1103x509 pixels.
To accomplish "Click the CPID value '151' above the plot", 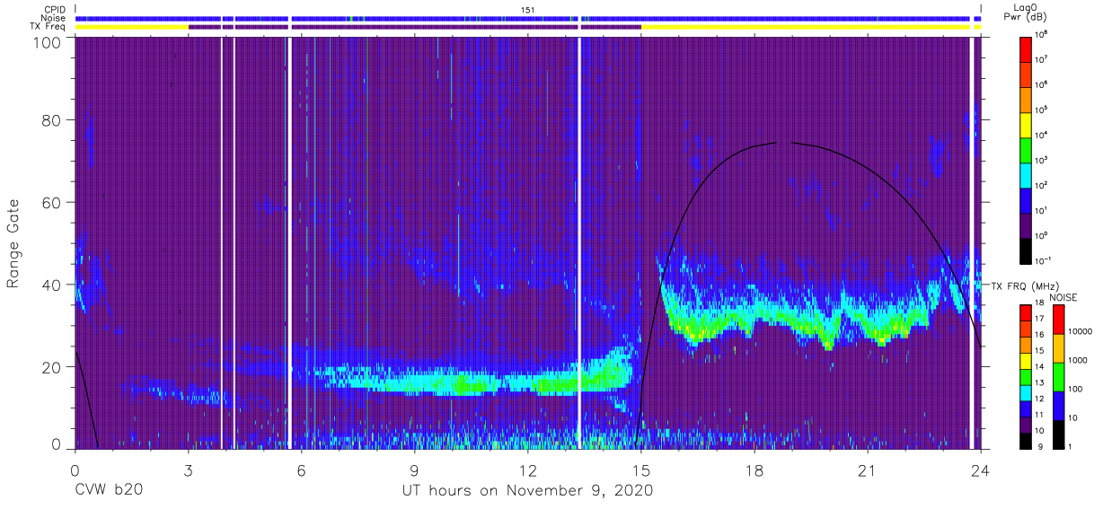I will click(527, 9).
